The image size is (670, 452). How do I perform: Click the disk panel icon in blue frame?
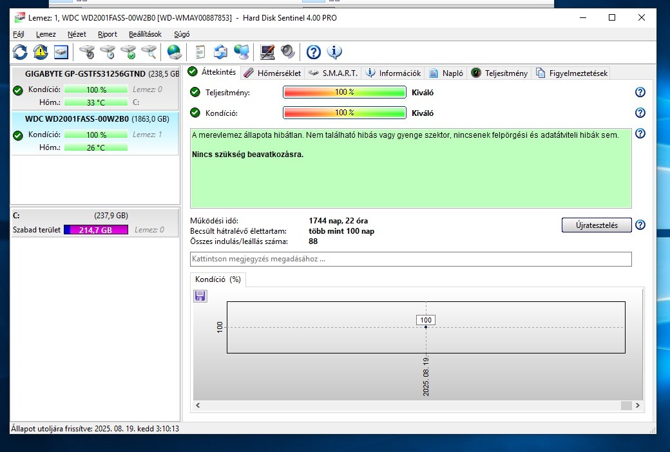pos(61,52)
